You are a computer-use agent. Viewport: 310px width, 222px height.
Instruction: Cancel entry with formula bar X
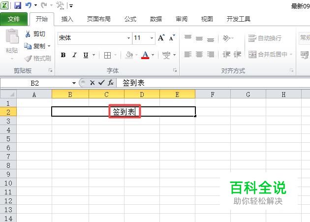point(92,83)
